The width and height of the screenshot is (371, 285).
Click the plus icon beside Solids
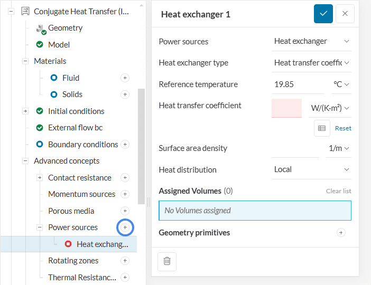(125, 94)
